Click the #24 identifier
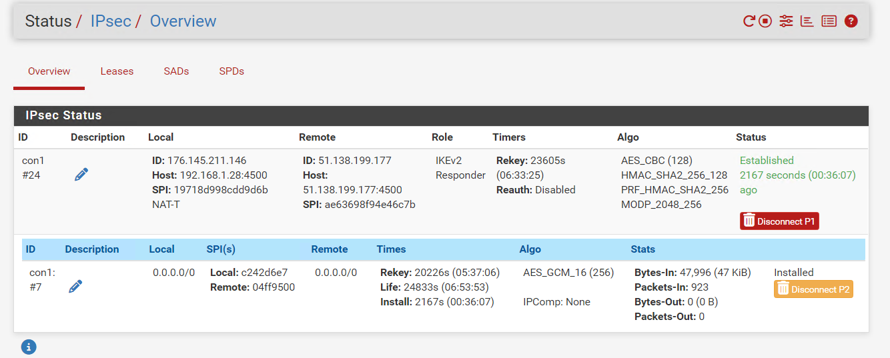The height and width of the screenshot is (358, 890). [31, 175]
